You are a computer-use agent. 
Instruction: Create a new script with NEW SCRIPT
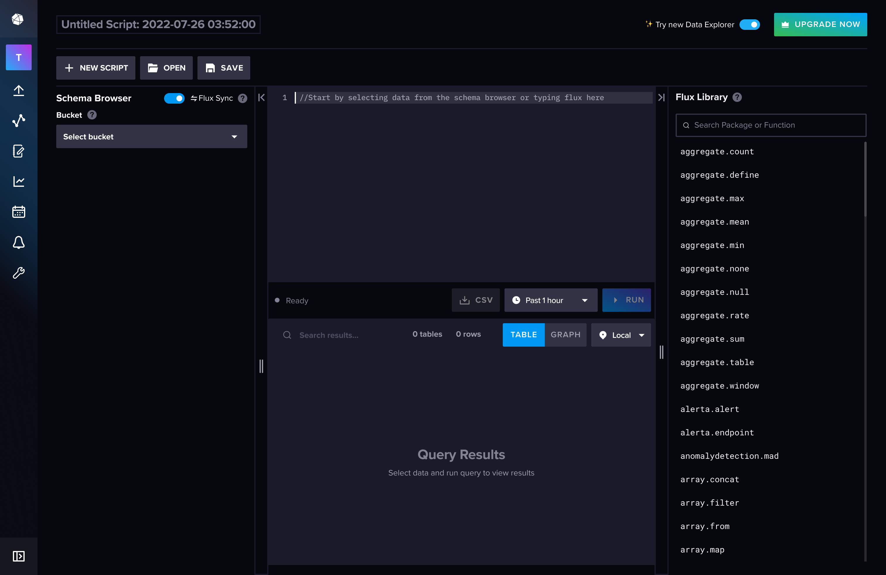(x=95, y=68)
